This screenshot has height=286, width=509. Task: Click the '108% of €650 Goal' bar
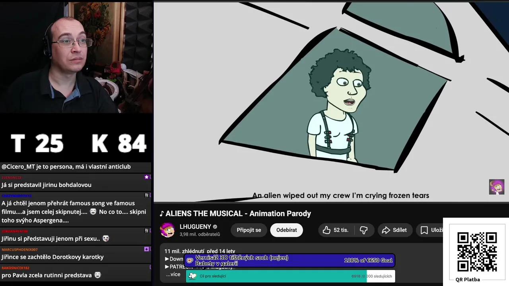[x=289, y=261]
